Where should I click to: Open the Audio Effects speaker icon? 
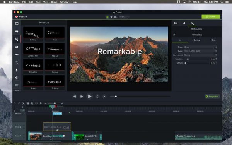[x=17, y=78]
